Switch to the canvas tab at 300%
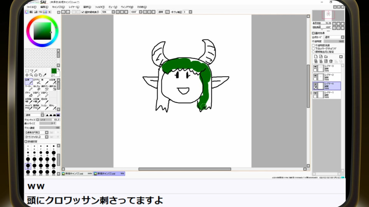The height and width of the screenshot is (207, 369). click(x=77, y=174)
